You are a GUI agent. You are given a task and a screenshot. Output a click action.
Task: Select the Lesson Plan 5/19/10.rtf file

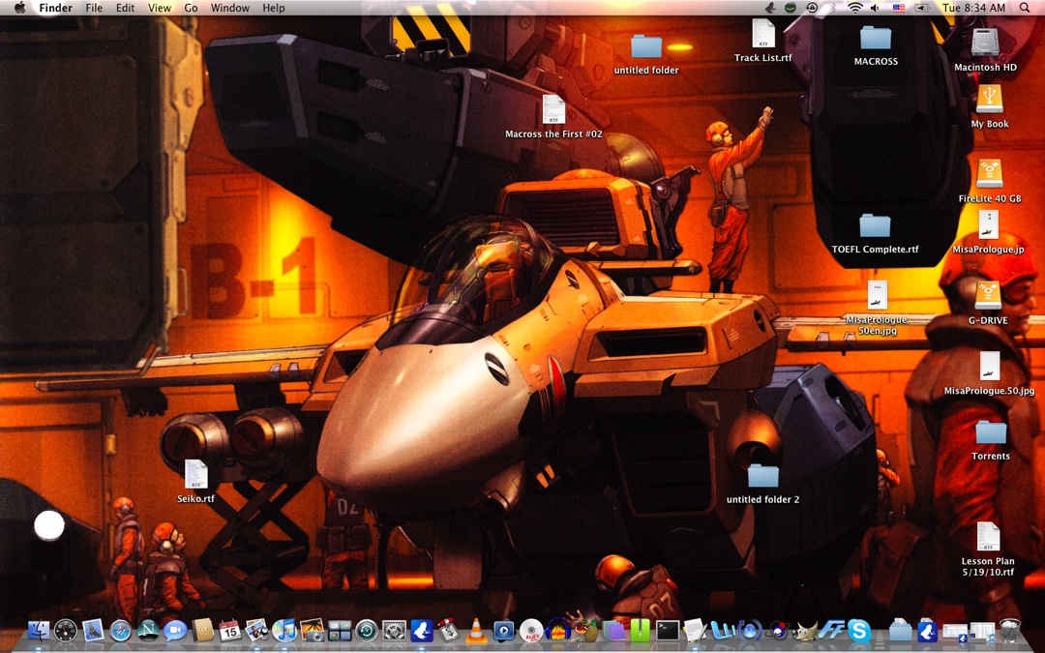(988, 537)
